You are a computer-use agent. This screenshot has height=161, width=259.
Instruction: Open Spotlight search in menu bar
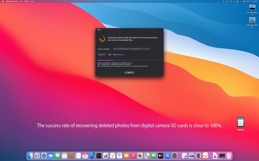tap(234, 1)
